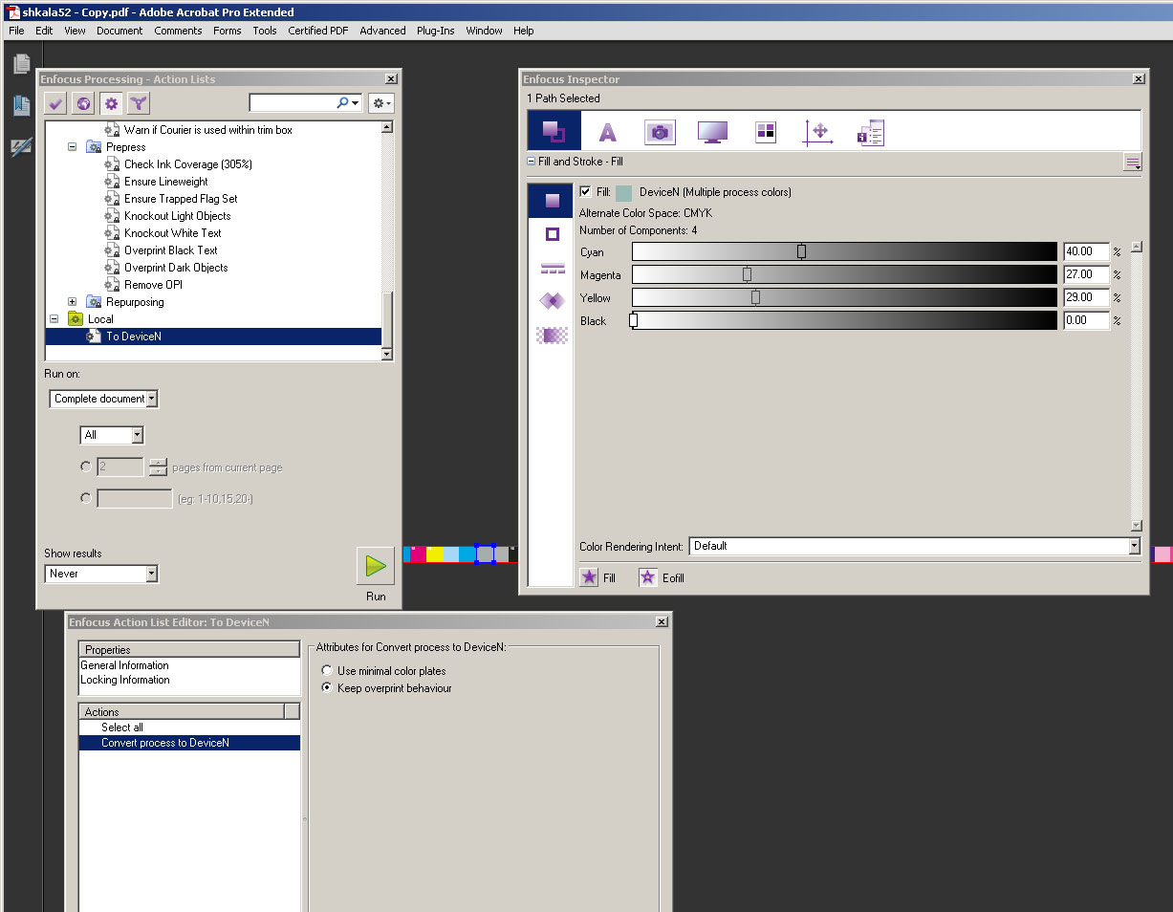Open the Separations swatch grid inspector category

coord(766,133)
